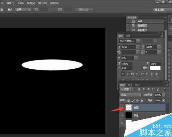This screenshot has height=137, width=172.
Task: Toggle strikethrough T button
Action: point(157,75)
